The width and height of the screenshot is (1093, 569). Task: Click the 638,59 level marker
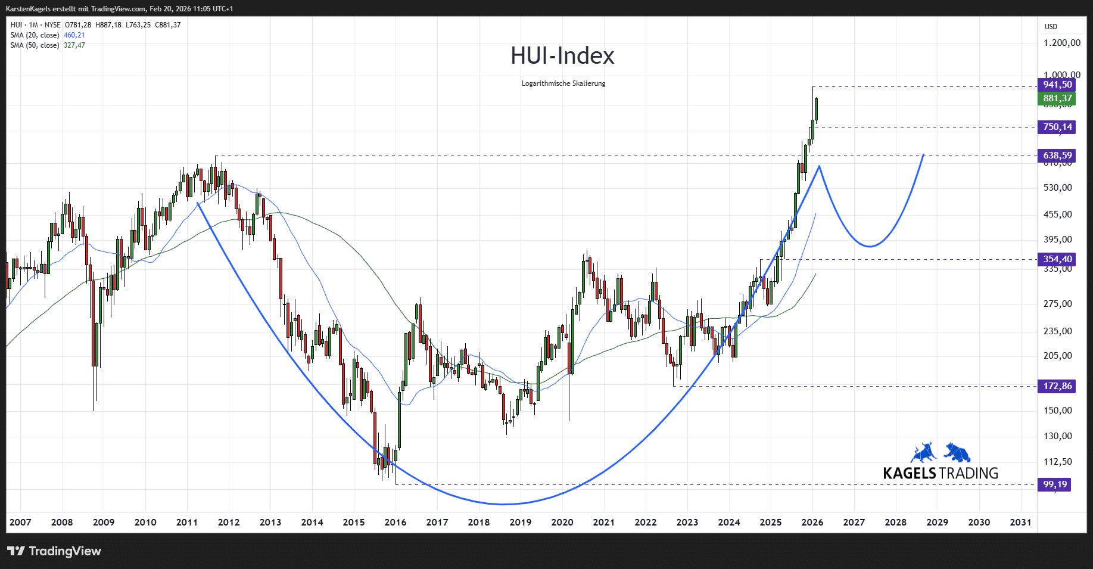1056,155
